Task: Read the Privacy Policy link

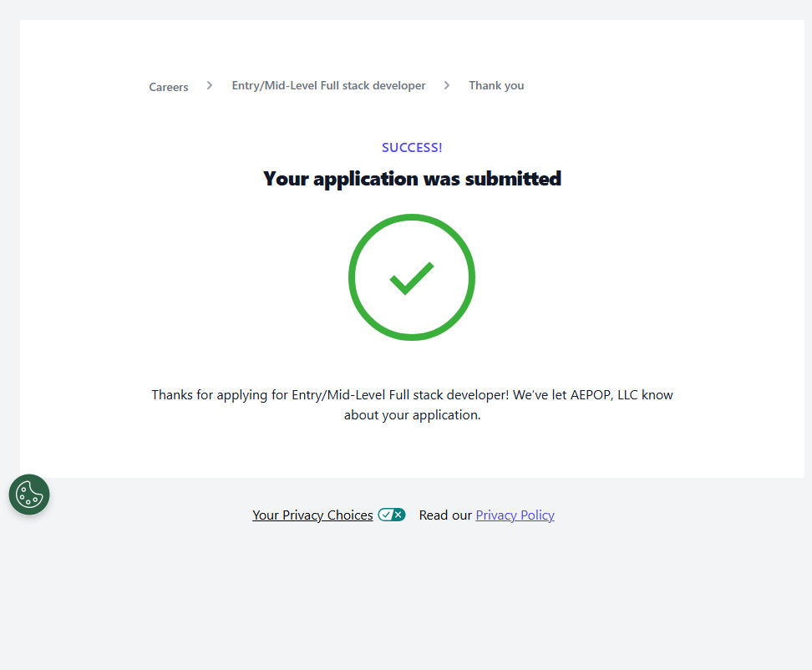Action: [x=515, y=515]
